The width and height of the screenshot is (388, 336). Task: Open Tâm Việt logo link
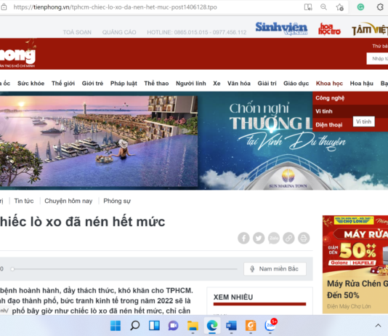370,29
